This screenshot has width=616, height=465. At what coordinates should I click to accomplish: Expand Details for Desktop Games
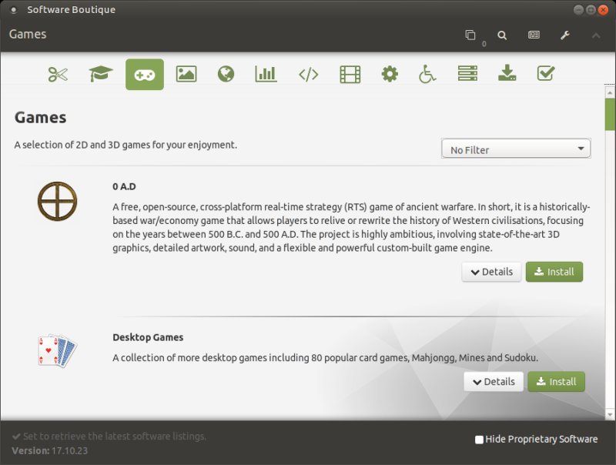494,382
